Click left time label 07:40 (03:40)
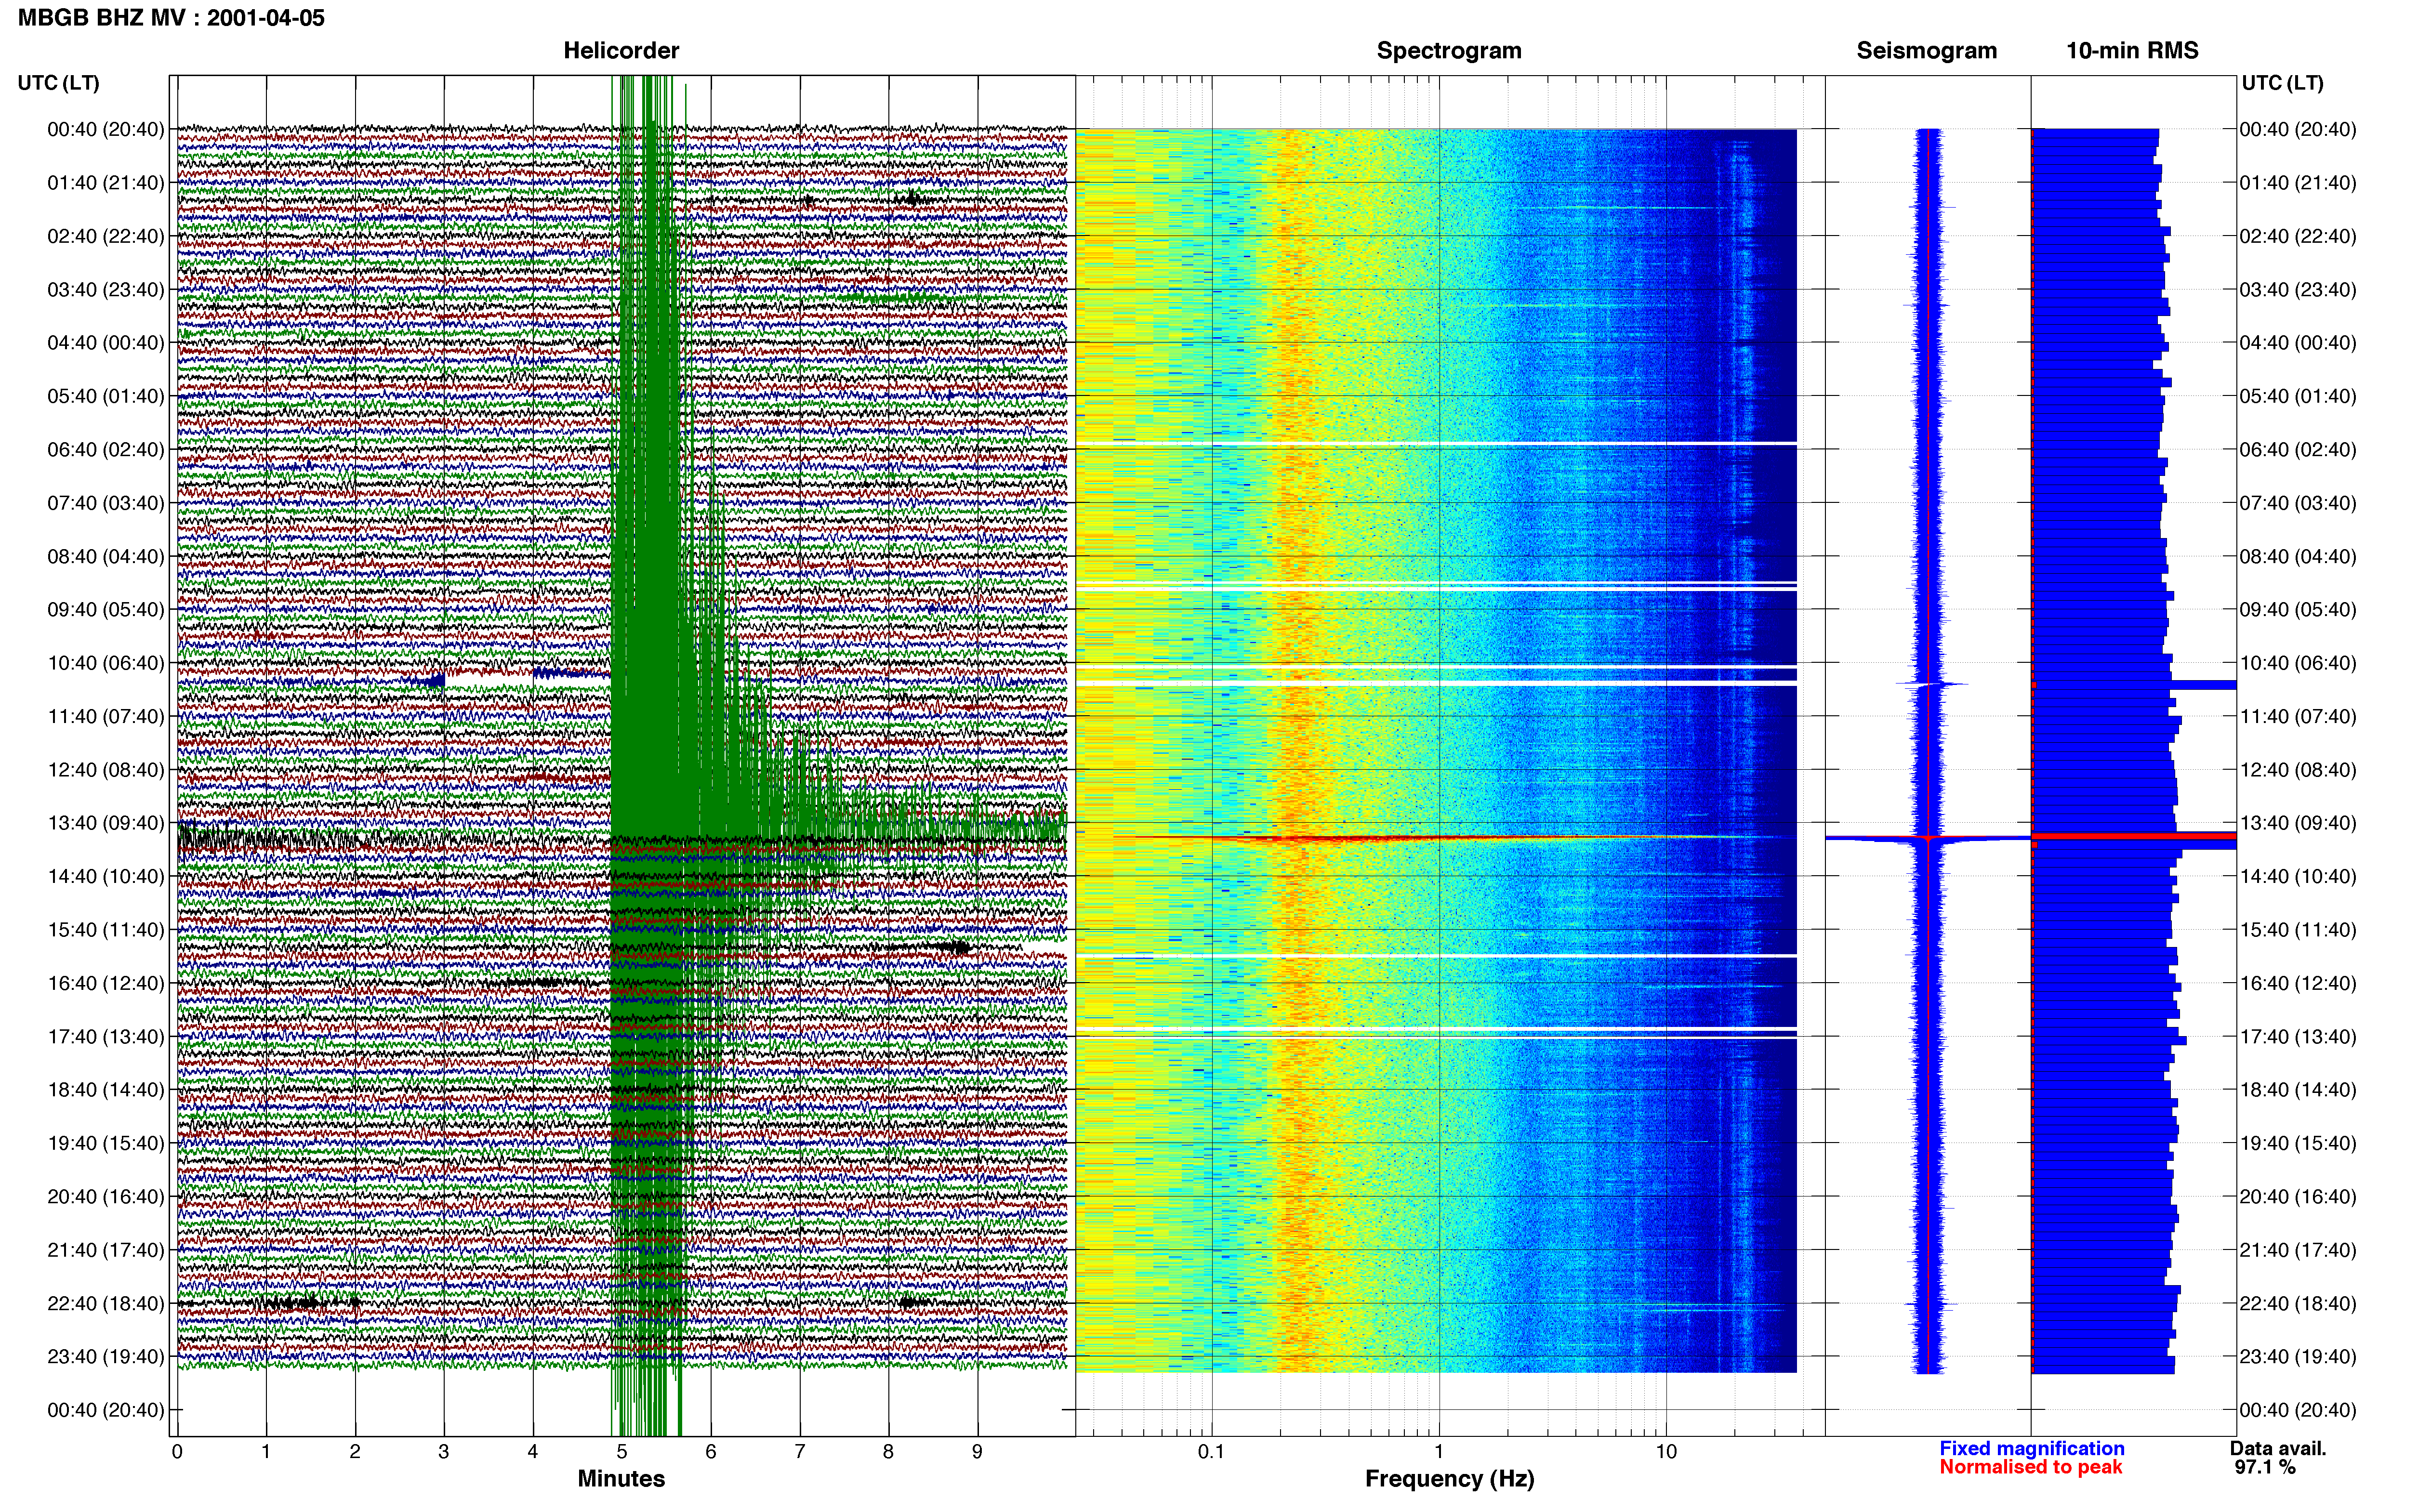 point(106,503)
